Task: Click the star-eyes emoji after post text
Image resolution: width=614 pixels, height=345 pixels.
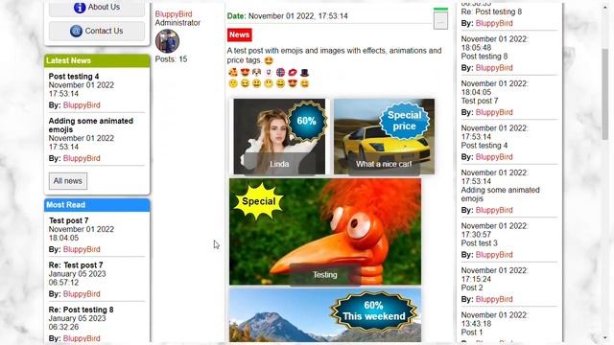Action: (x=269, y=60)
